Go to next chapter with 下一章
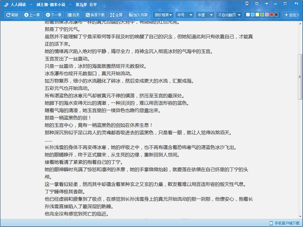The height and width of the screenshot is (227, 303). (53, 15)
